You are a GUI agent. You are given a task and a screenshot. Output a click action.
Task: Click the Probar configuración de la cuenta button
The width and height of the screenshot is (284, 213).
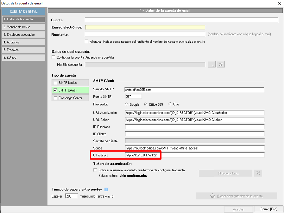236,196
